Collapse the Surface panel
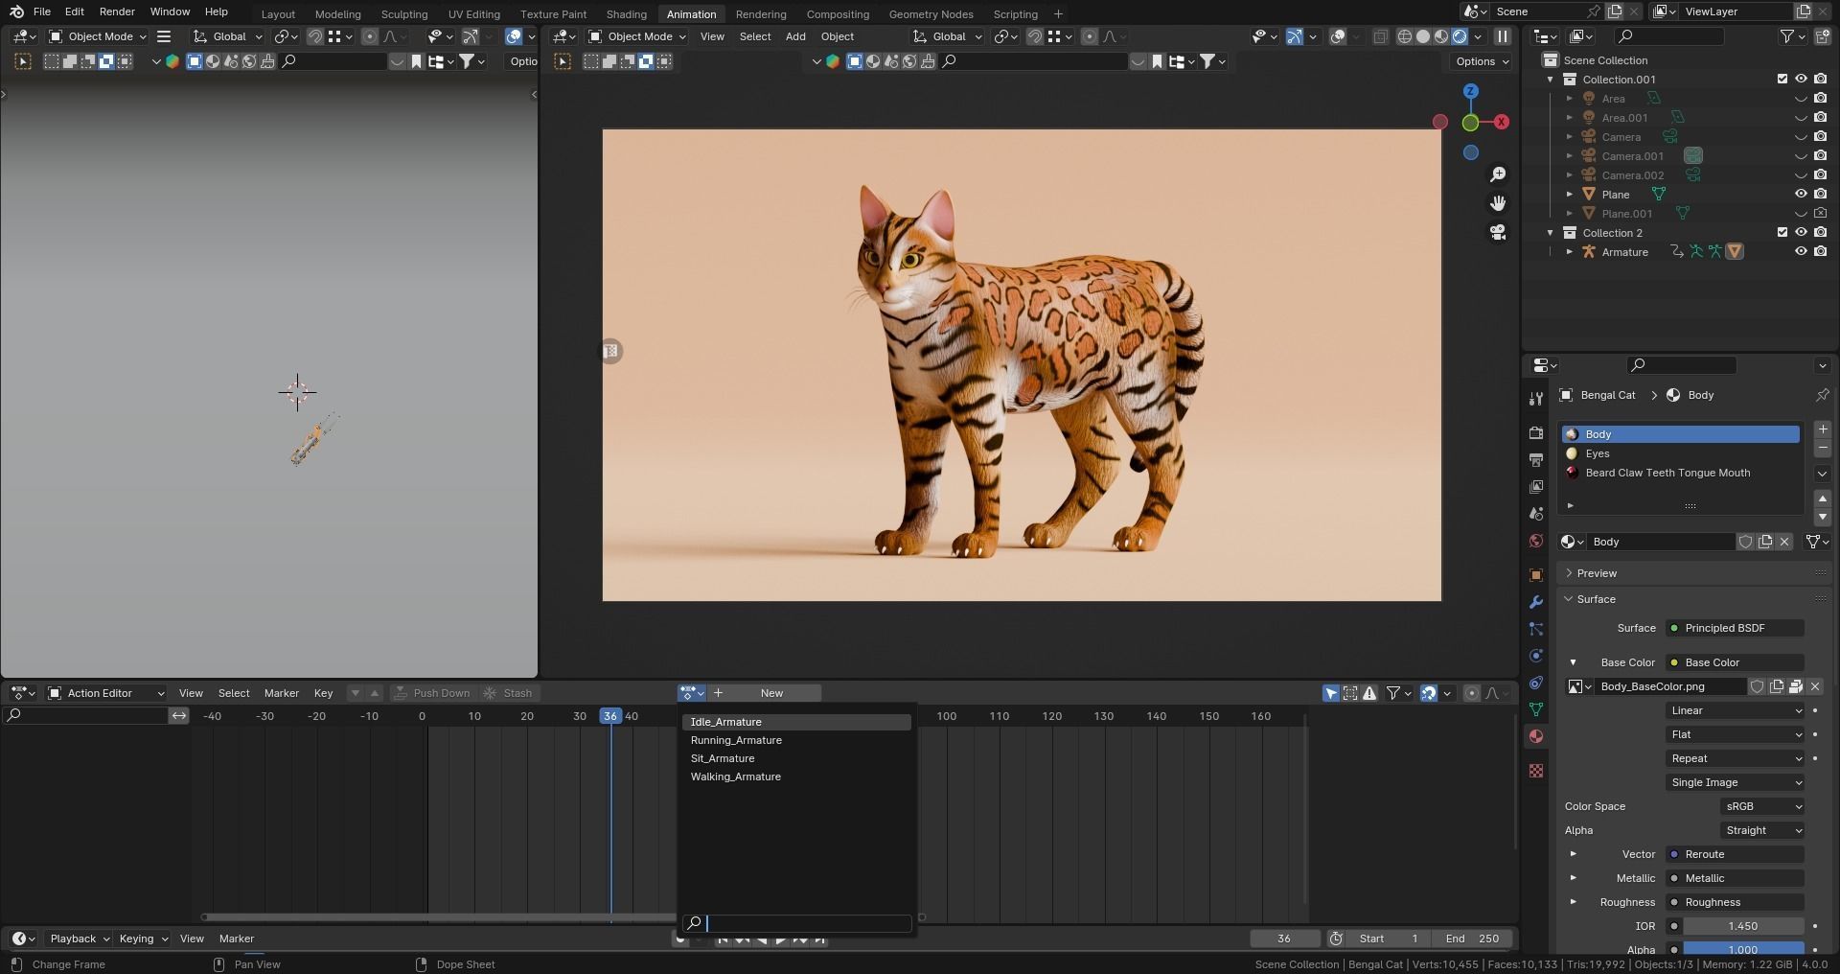Viewport: 1840px width, 974px height. click(x=1597, y=599)
